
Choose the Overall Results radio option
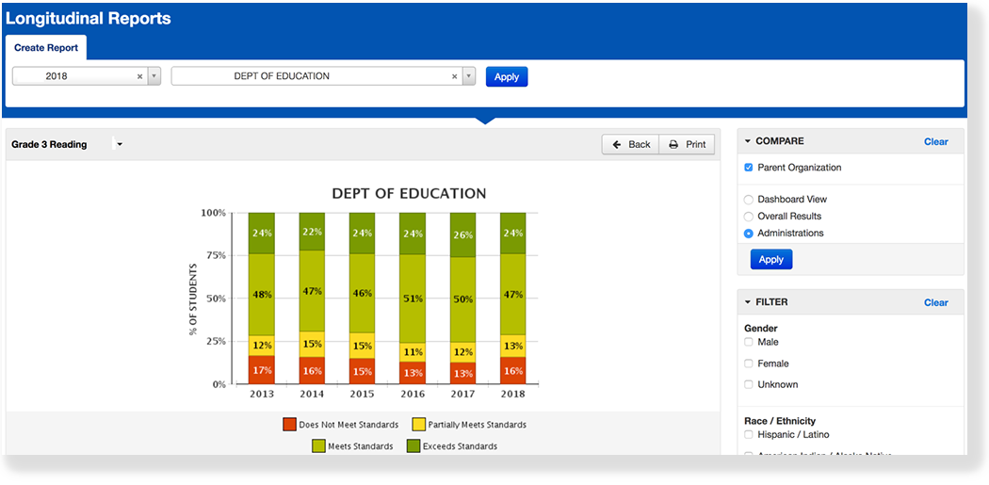pyautogui.click(x=749, y=217)
